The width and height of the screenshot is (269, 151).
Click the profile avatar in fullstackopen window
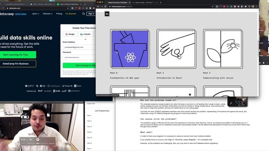pyautogui.click(x=253, y=6)
